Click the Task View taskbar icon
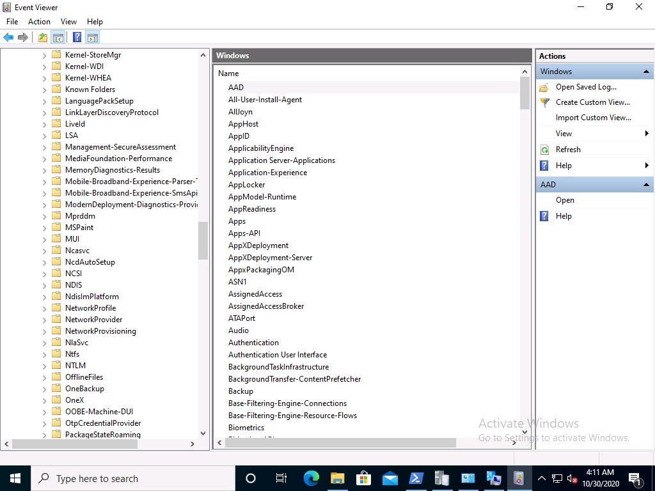655x491 pixels. coord(281,478)
